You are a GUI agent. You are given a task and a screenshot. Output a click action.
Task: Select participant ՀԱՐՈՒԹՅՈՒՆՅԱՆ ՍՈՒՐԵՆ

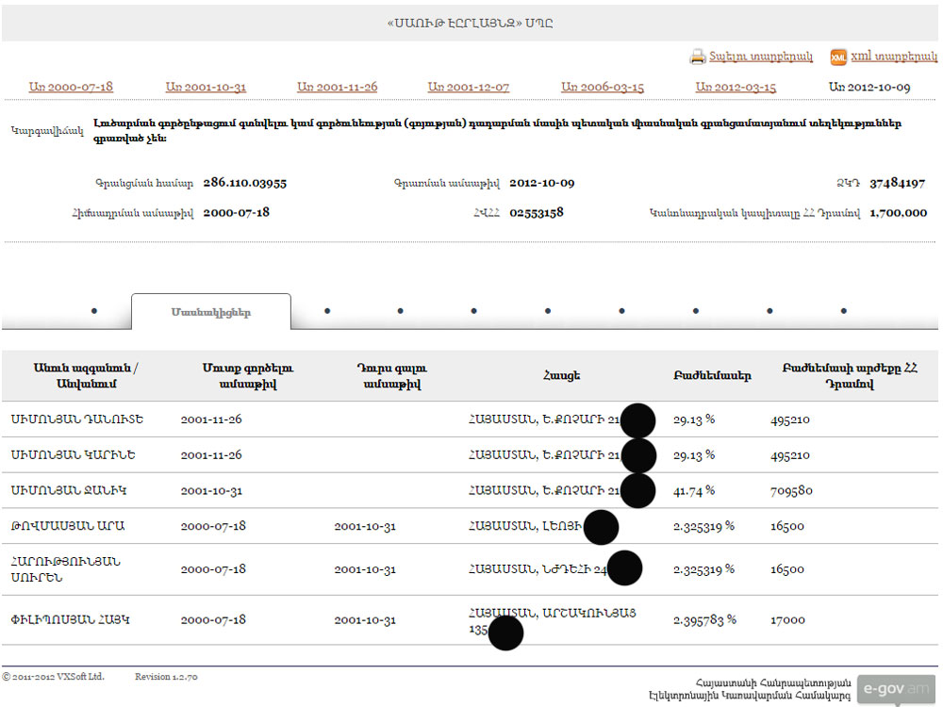coord(66,569)
